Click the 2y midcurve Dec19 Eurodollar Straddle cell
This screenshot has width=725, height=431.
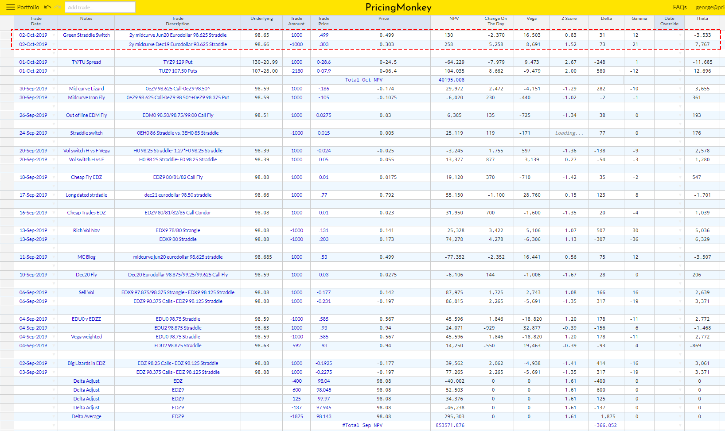pyautogui.click(x=178, y=44)
